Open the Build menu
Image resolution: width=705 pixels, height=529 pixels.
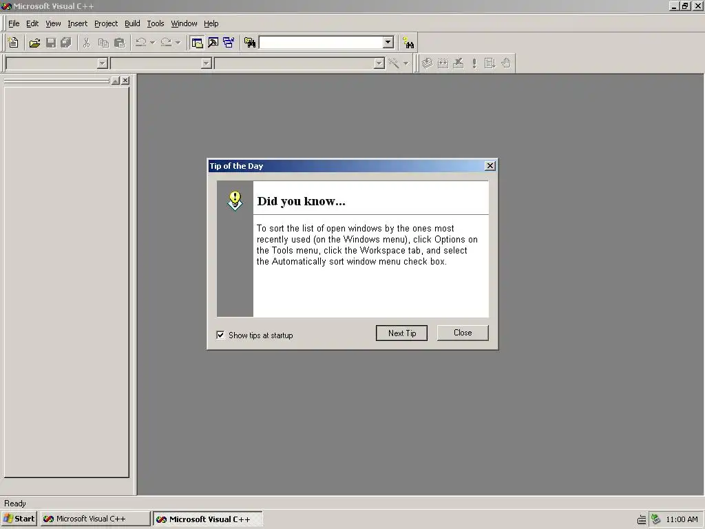(x=132, y=23)
